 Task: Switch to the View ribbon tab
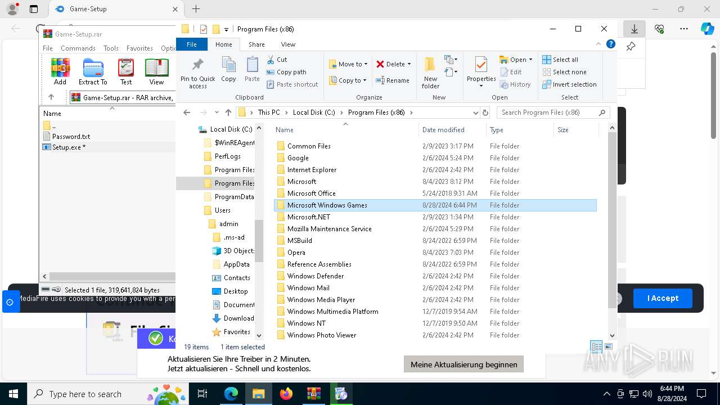[x=288, y=44]
